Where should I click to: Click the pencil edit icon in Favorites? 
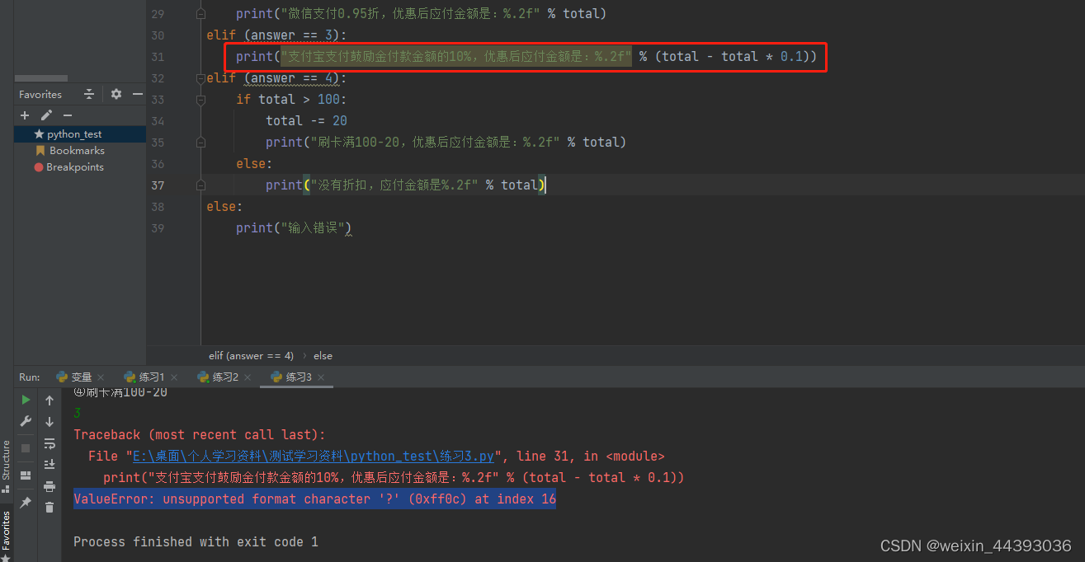[x=46, y=115]
